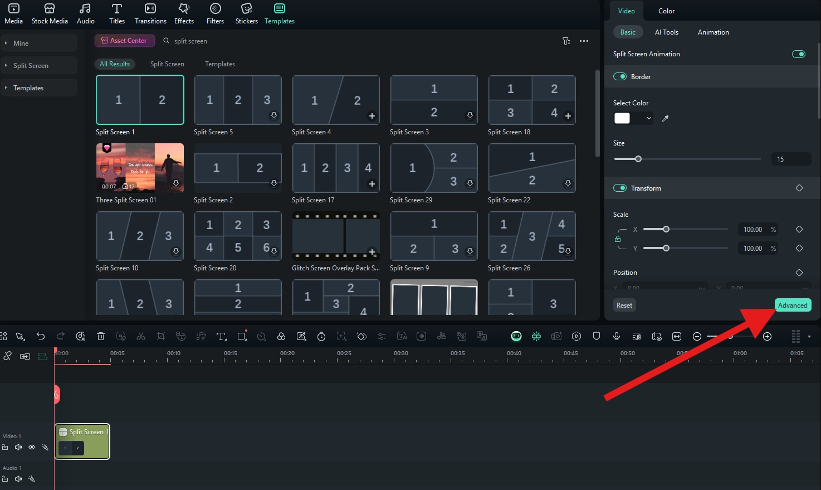
Task: Click the Advanced button
Action: (x=793, y=305)
